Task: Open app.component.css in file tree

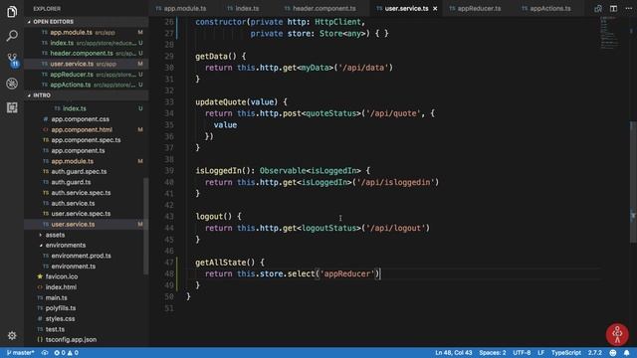Action: click(x=80, y=119)
